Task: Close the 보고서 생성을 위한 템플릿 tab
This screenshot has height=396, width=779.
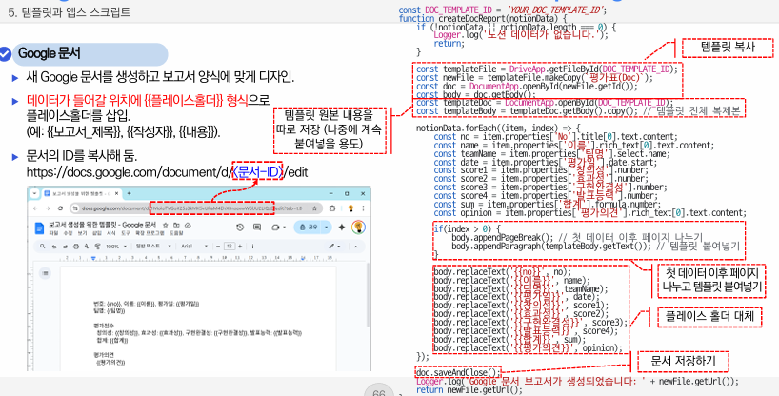Action: tap(117, 194)
